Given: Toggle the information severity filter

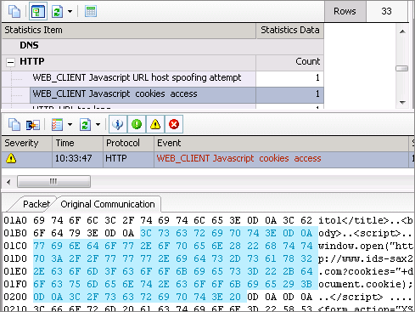Looking at the screenshot, I should (118, 124).
